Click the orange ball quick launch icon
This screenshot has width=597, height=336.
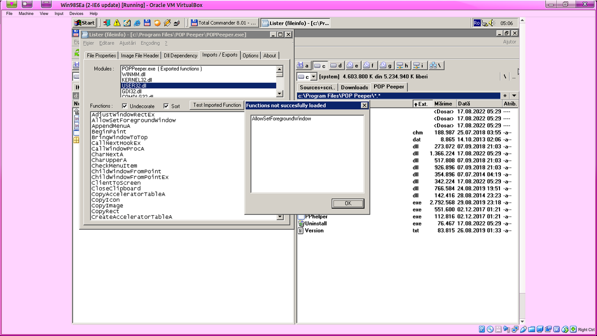click(x=157, y=23)
